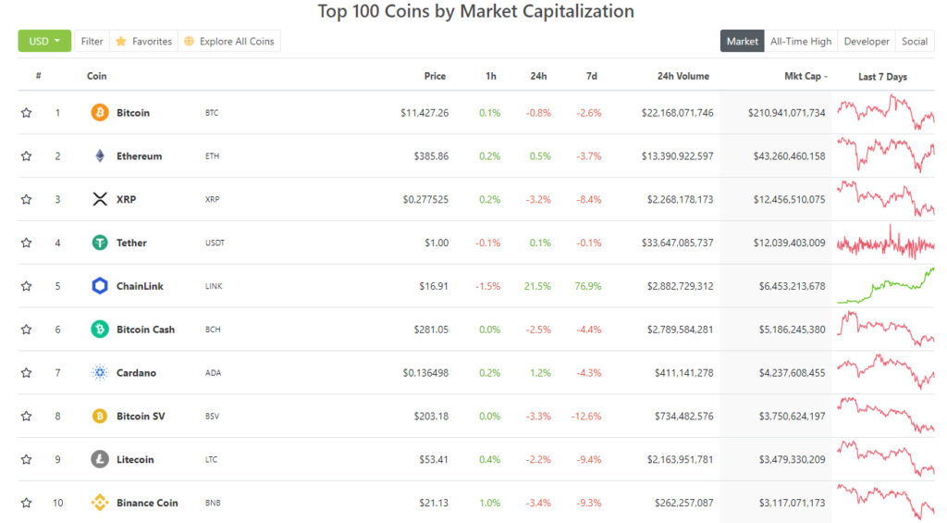
Task: Click the Ethereum diamond logo icon
Action: [100, 156]
